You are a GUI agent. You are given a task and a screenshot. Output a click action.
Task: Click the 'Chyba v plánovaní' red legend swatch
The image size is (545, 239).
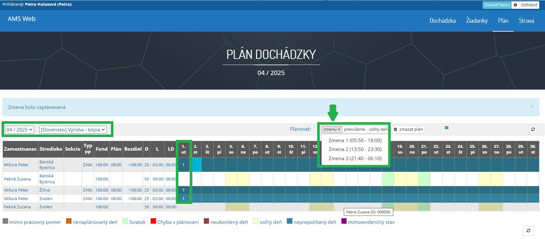tap(153, 221)
